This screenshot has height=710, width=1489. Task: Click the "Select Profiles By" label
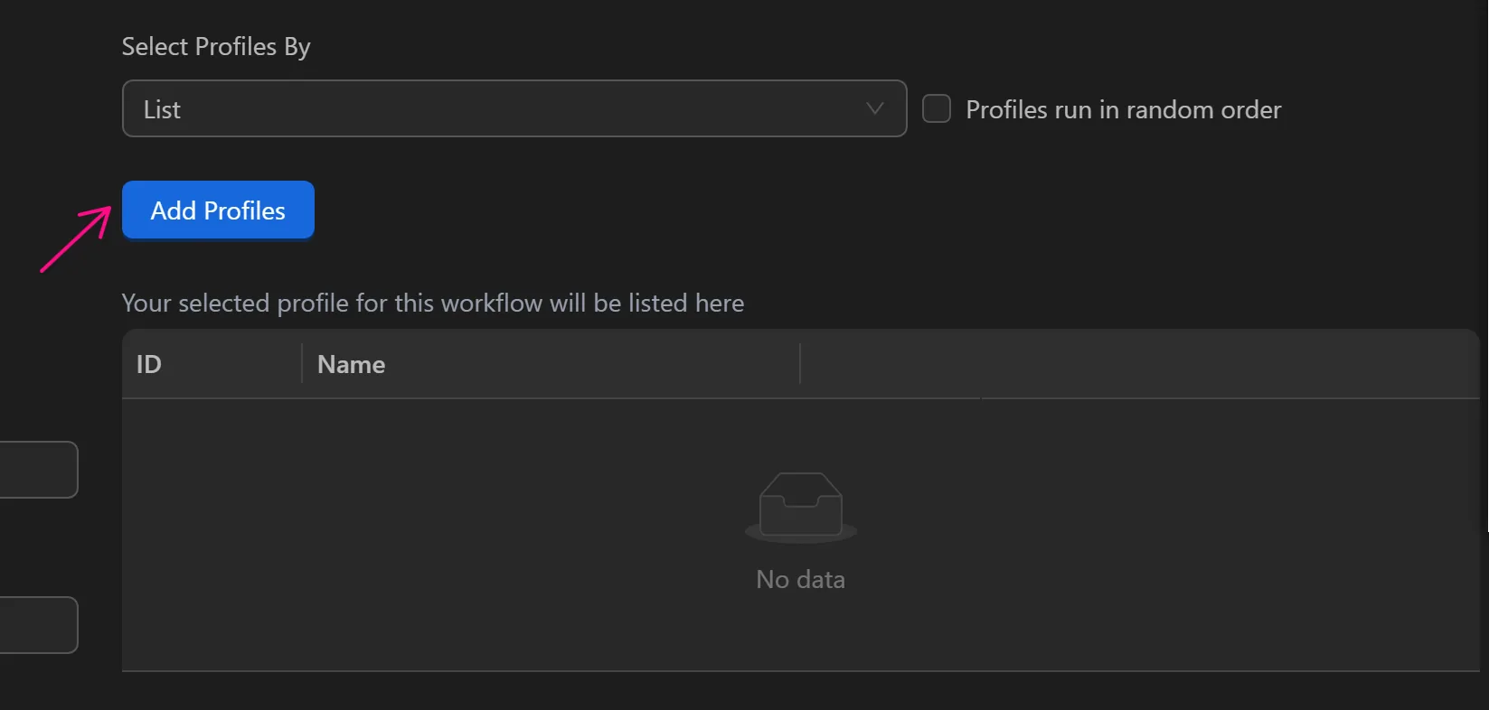(x=216, y=47)
